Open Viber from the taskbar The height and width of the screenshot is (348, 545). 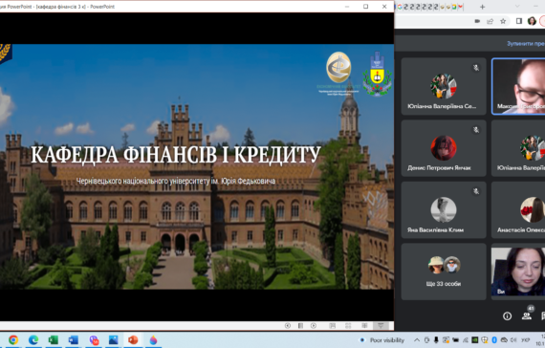click(x=94, y=340)
